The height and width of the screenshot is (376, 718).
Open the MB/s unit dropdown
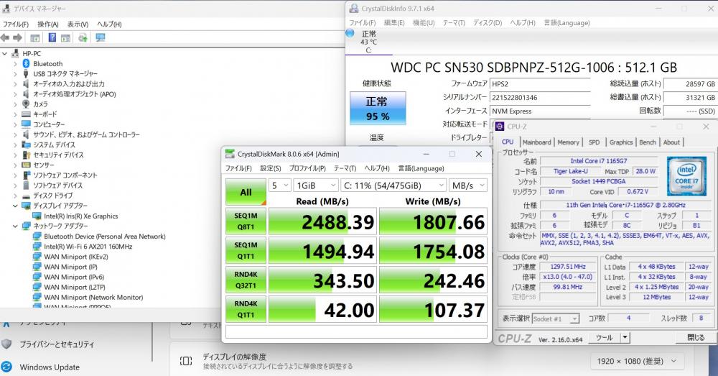468,185
